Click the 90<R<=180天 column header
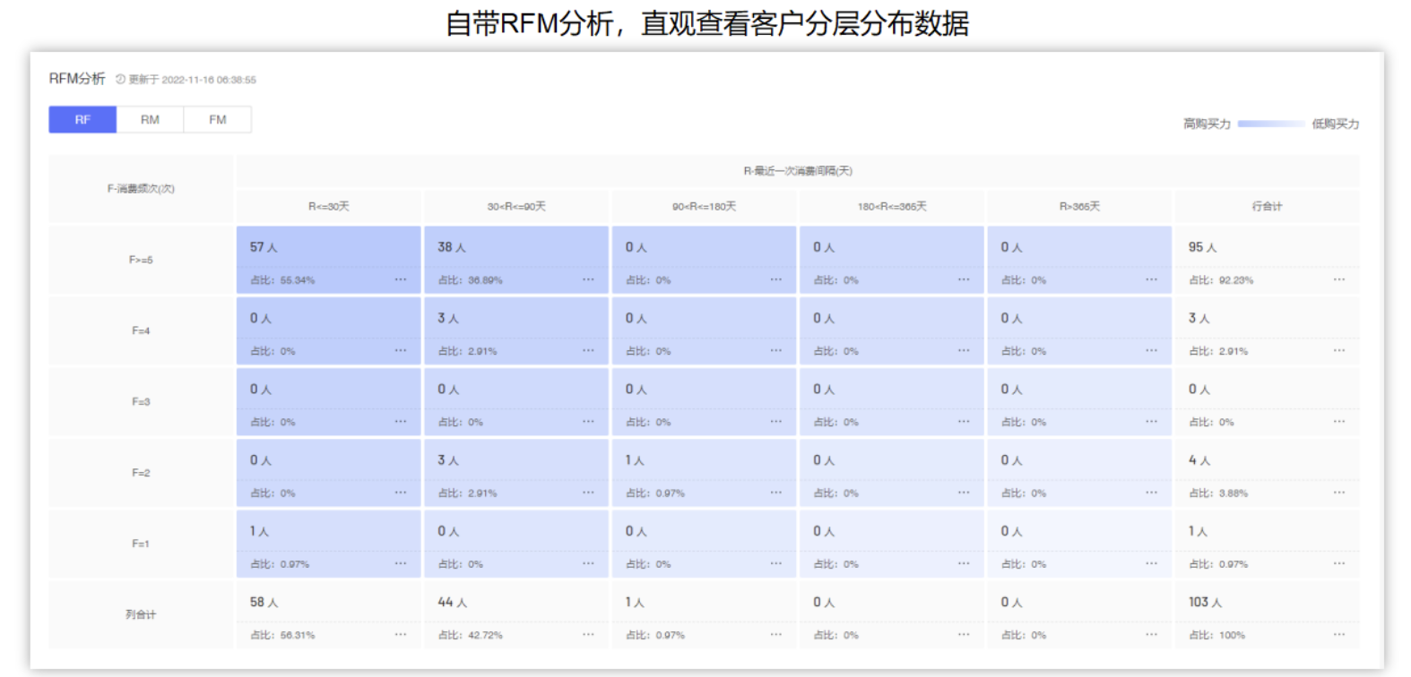 click(705, 207)
